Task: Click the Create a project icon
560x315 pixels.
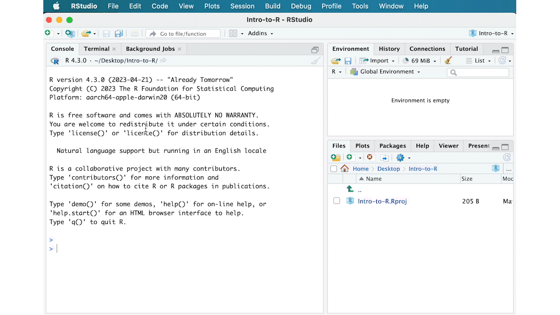Action: [70, 34]
